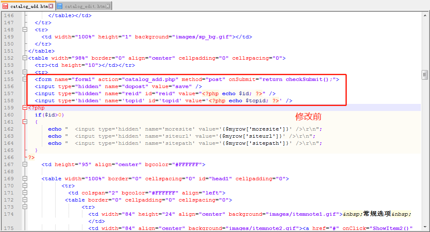Fold the td block at line 167
430x232 pixels.
click(x=25, y=164)
